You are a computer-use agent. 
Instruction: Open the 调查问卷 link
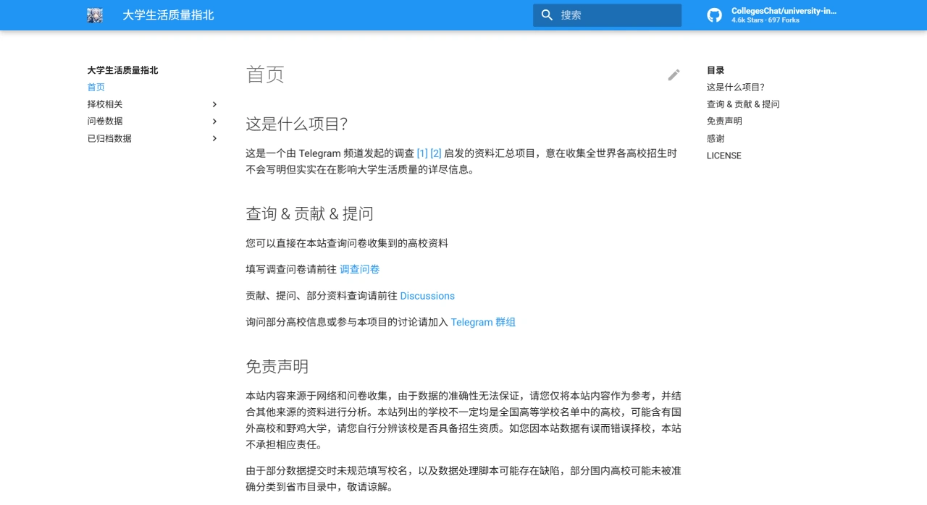coord(360,269)
